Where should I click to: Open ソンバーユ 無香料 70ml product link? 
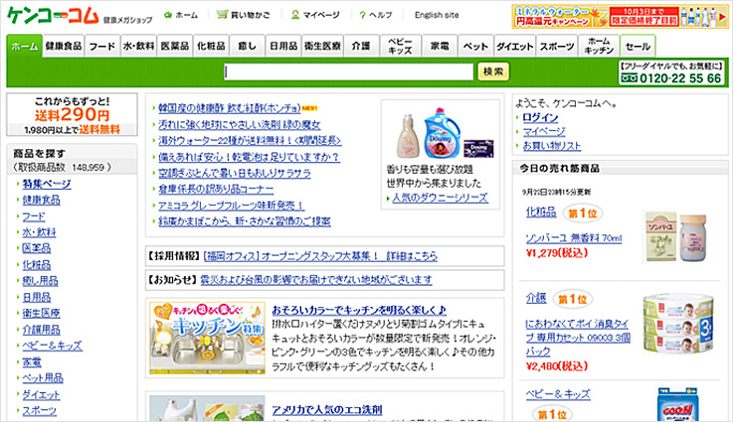[x=574, y=238]
